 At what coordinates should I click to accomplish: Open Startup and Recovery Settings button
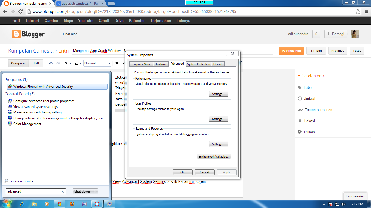218,144
